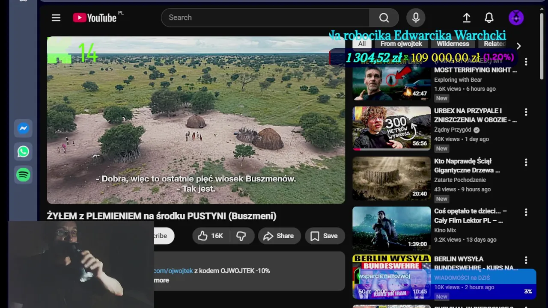Open the notifications bell
This screenshot has width=548, height=308.
[489, 18]
